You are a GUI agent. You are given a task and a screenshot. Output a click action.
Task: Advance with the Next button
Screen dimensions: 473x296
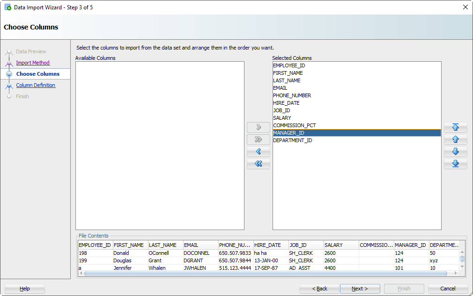click(360, 289)
